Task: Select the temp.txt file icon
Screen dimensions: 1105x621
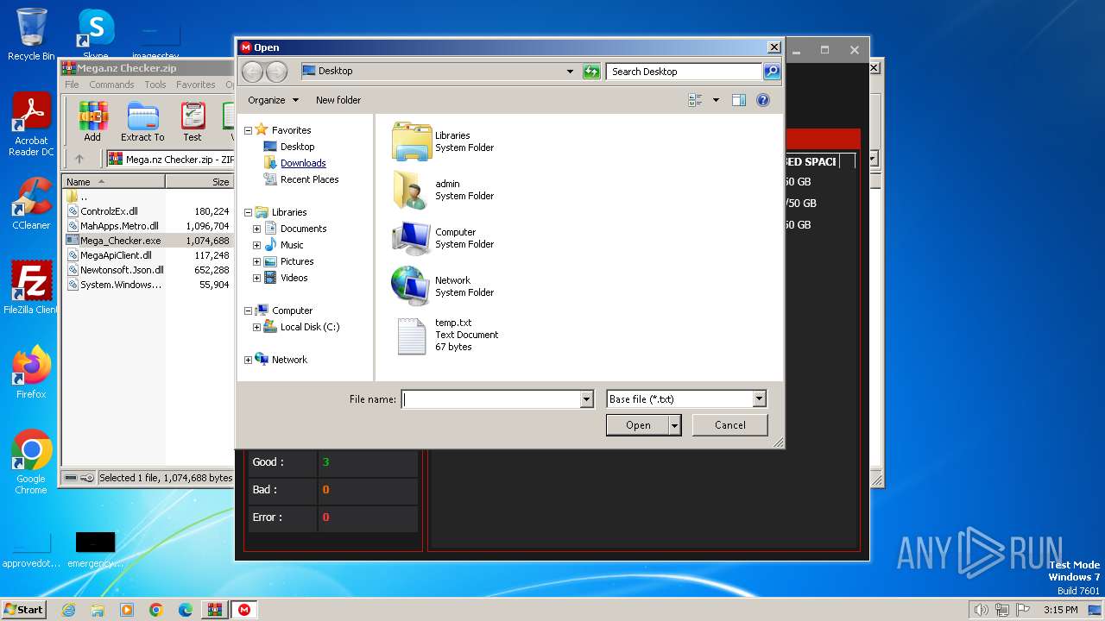Action: (411, 336)
